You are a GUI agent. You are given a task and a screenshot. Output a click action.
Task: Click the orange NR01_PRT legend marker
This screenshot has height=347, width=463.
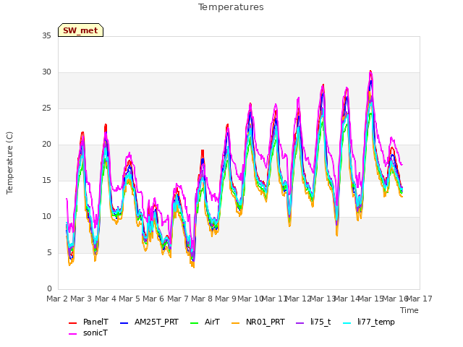point(236,323)
